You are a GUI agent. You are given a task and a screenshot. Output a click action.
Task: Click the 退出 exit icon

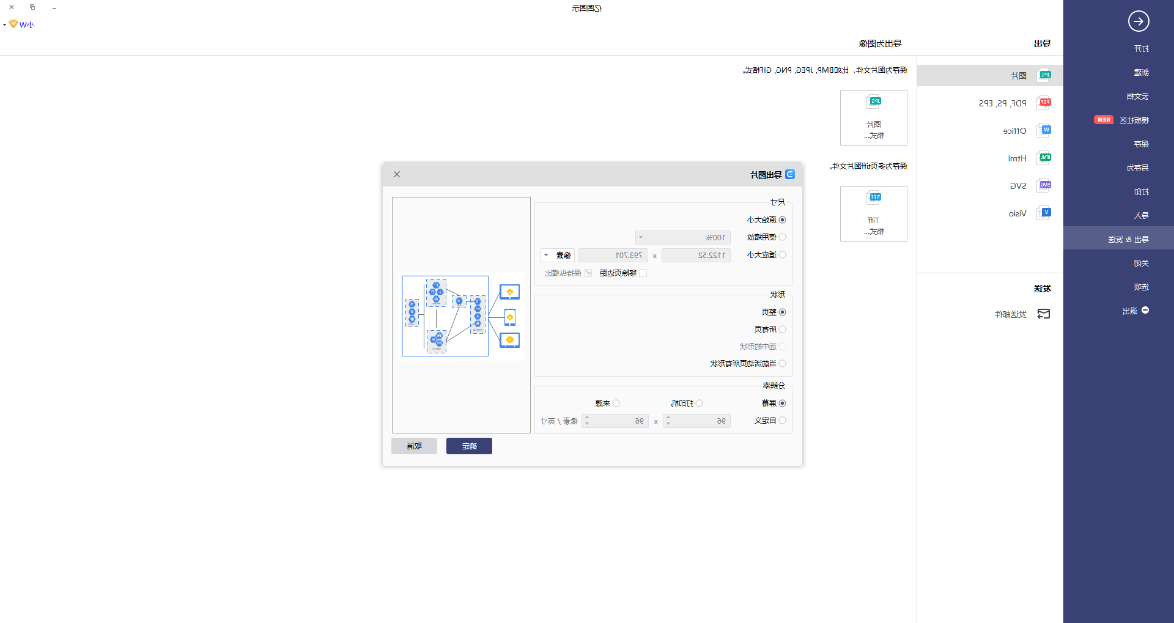coord(1145,311)
